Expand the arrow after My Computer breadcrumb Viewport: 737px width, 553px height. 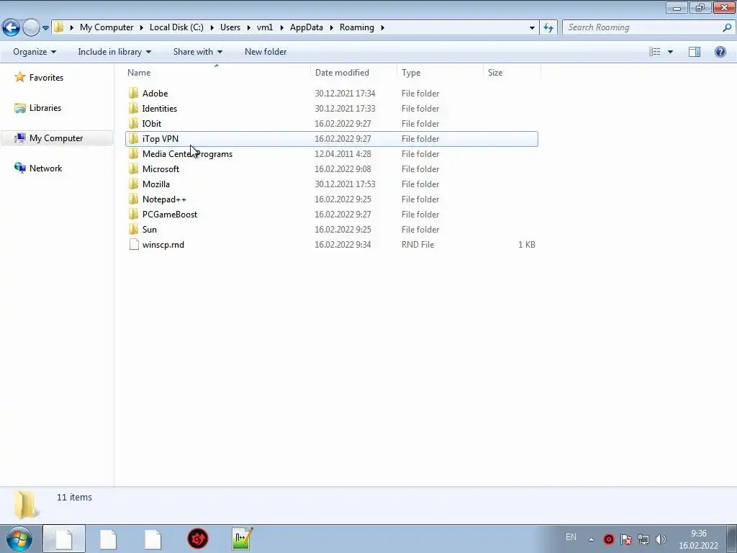[x=142, y=28]
